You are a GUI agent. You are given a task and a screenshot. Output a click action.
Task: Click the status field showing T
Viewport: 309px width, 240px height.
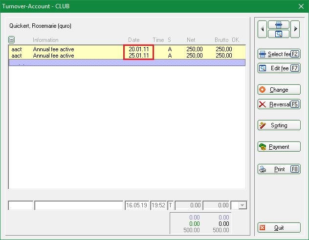pos(171,205)
